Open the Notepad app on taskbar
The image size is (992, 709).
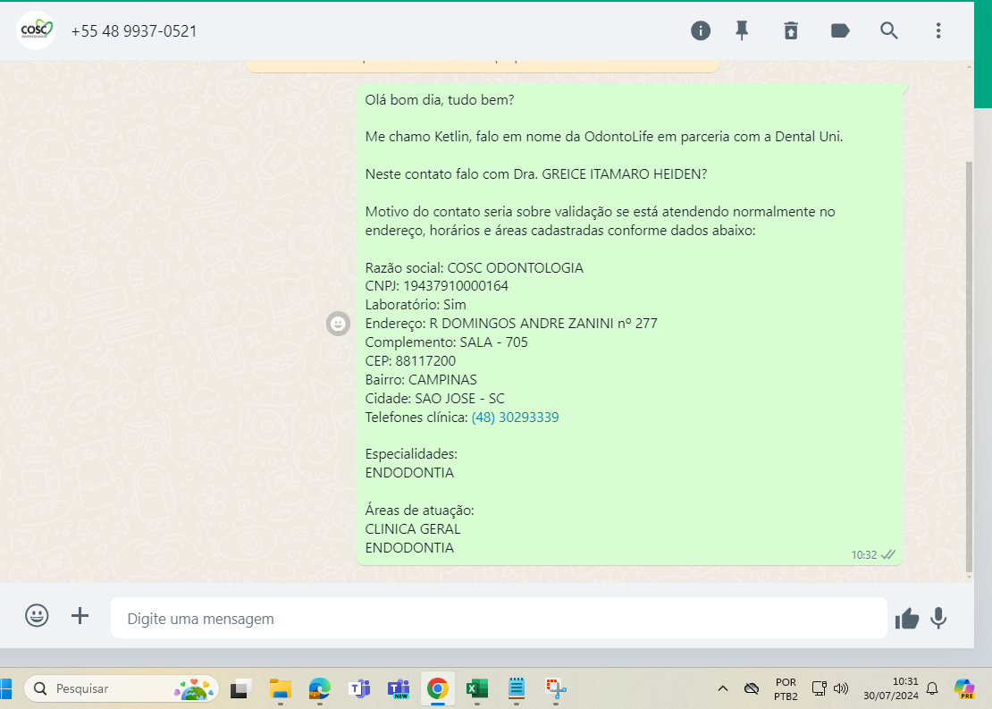click(x=517, y=688)
